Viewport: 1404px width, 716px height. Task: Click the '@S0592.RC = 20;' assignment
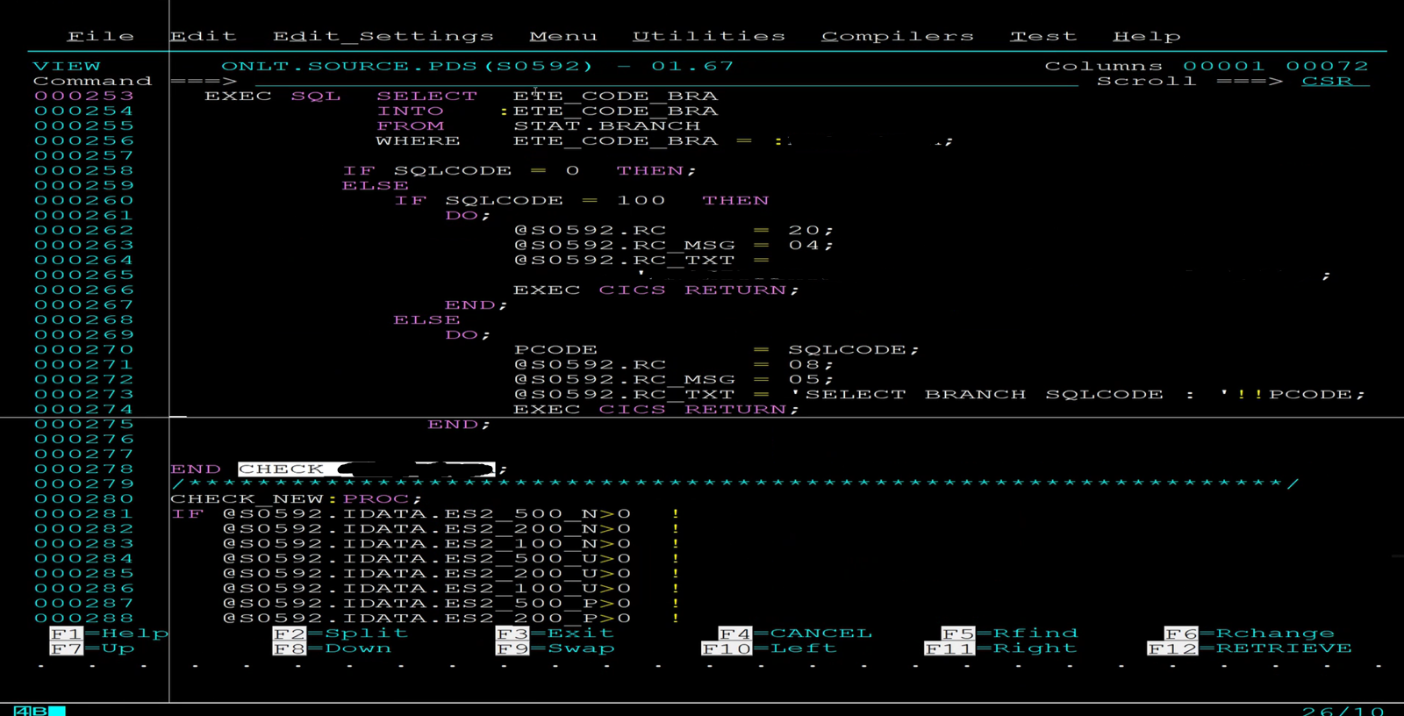point(673,230)
